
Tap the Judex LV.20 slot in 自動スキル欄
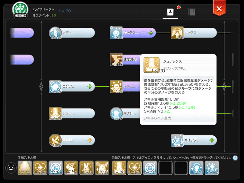(119, 168)
